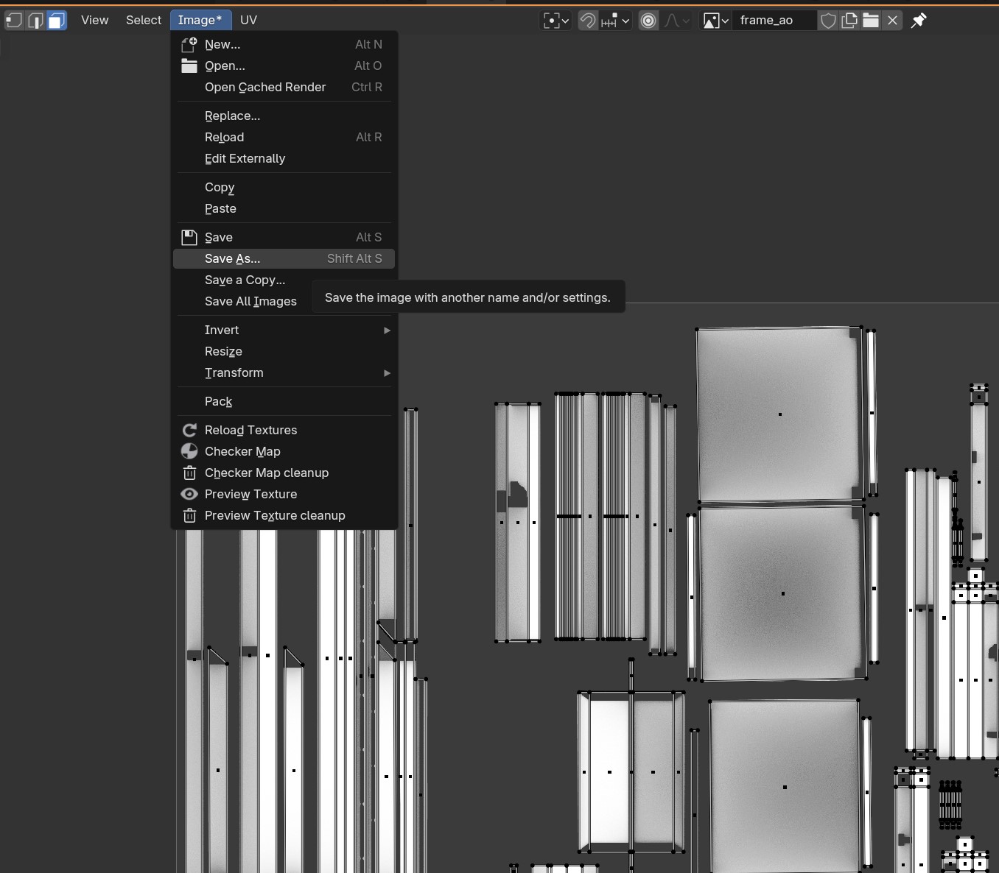Toggle the snap magnet icon
Image resolution: width=999 pixels, height=873 pixels.
587,21
